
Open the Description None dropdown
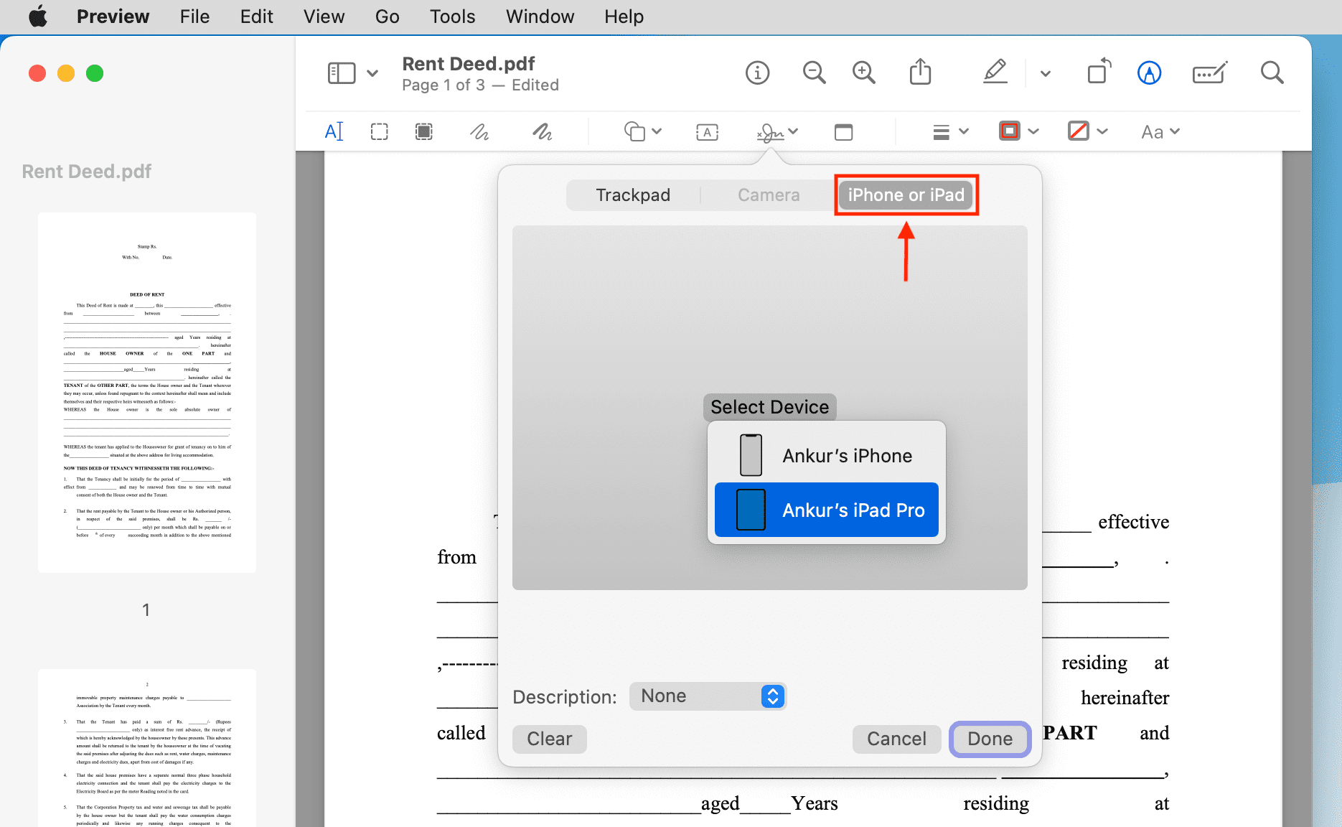tap(708, 696)
